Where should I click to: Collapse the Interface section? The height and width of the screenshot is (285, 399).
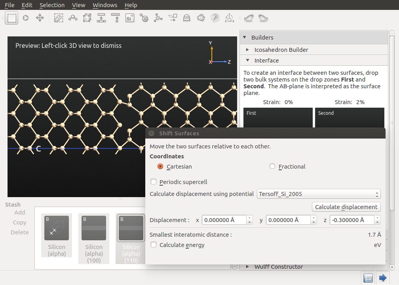[247, 60]
